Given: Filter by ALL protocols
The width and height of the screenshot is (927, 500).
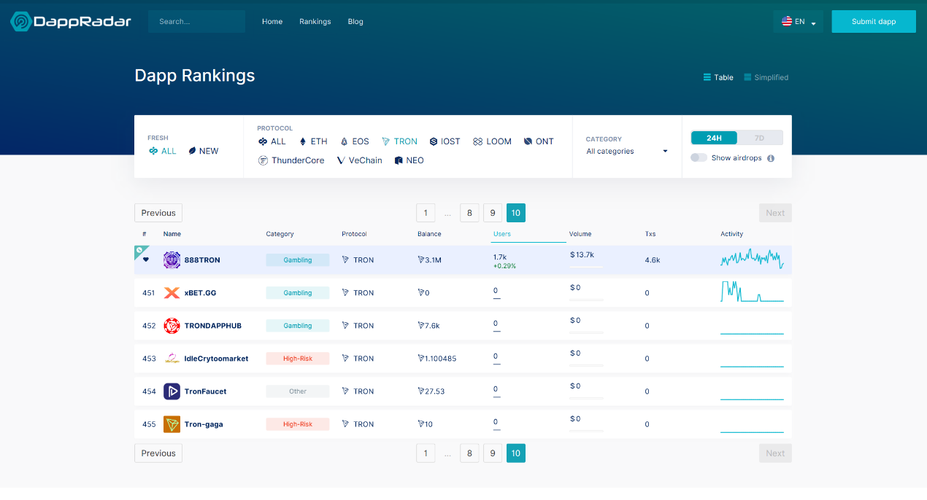Looking at the screenshot, I should point(272,141).
